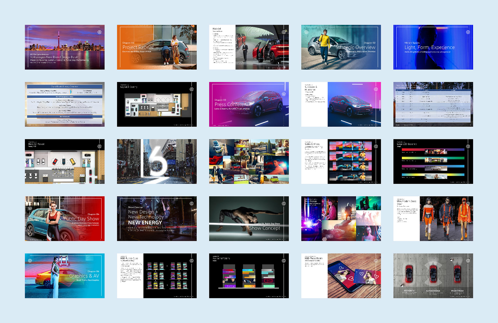Click the VW logo on the Toronto skyline slide
The height and width of the screenshot is (323, 498).
99,32
